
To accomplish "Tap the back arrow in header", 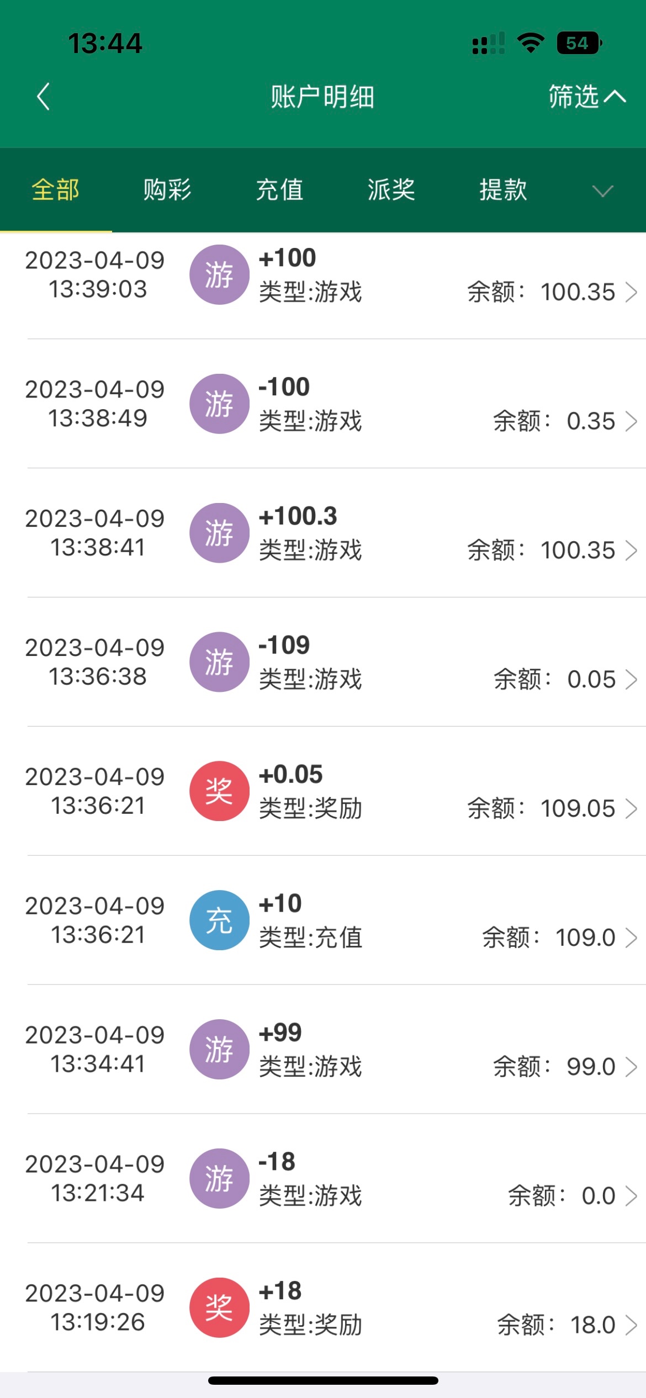I will 43,97.
